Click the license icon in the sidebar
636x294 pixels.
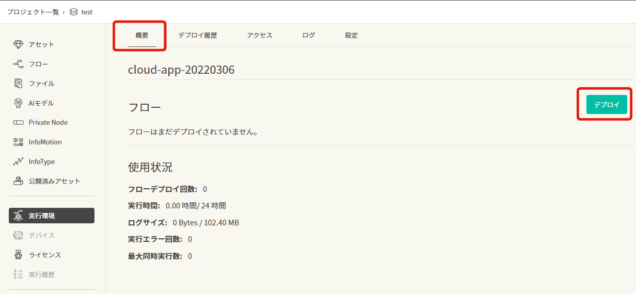[x=19, y=255]
